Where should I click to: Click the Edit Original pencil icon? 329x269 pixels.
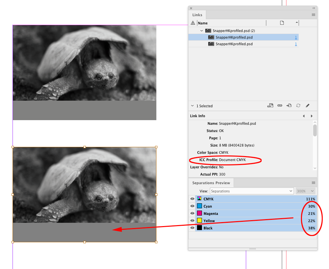click(308, 106)
